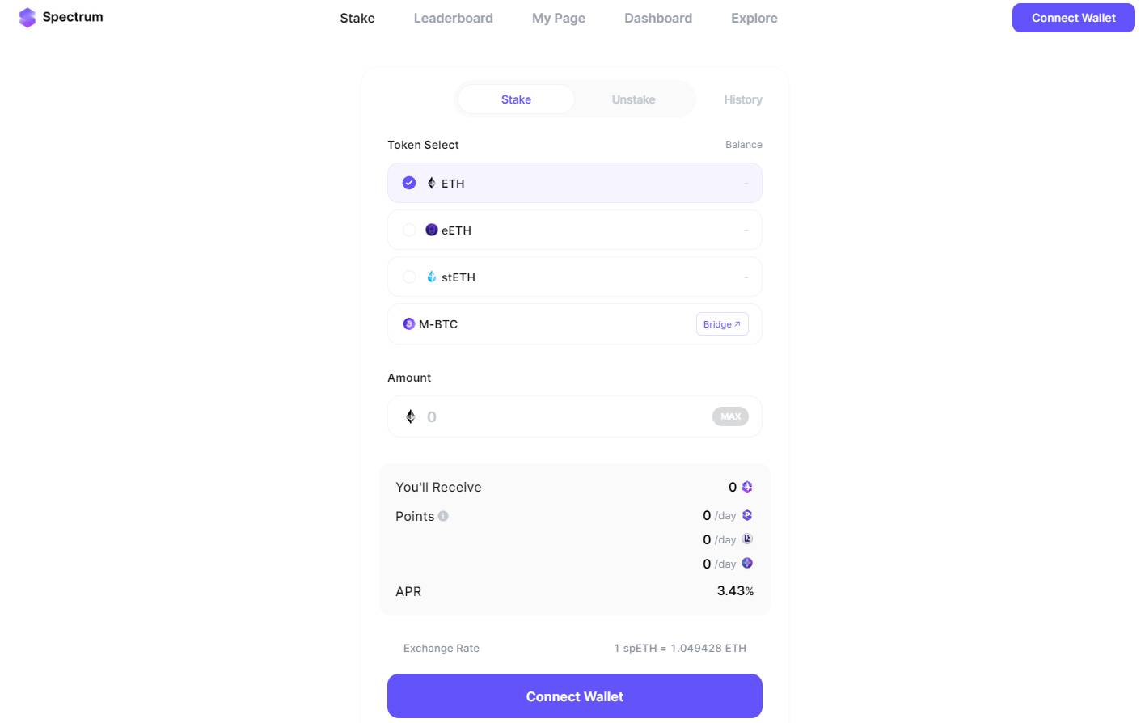1145x723 pixels.
Task: Click the stETH droplet icon
Action: (x=432, y=277)
